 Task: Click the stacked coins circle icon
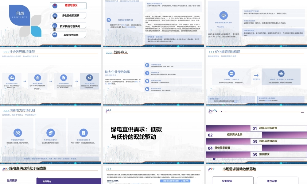tap(49, 132)
